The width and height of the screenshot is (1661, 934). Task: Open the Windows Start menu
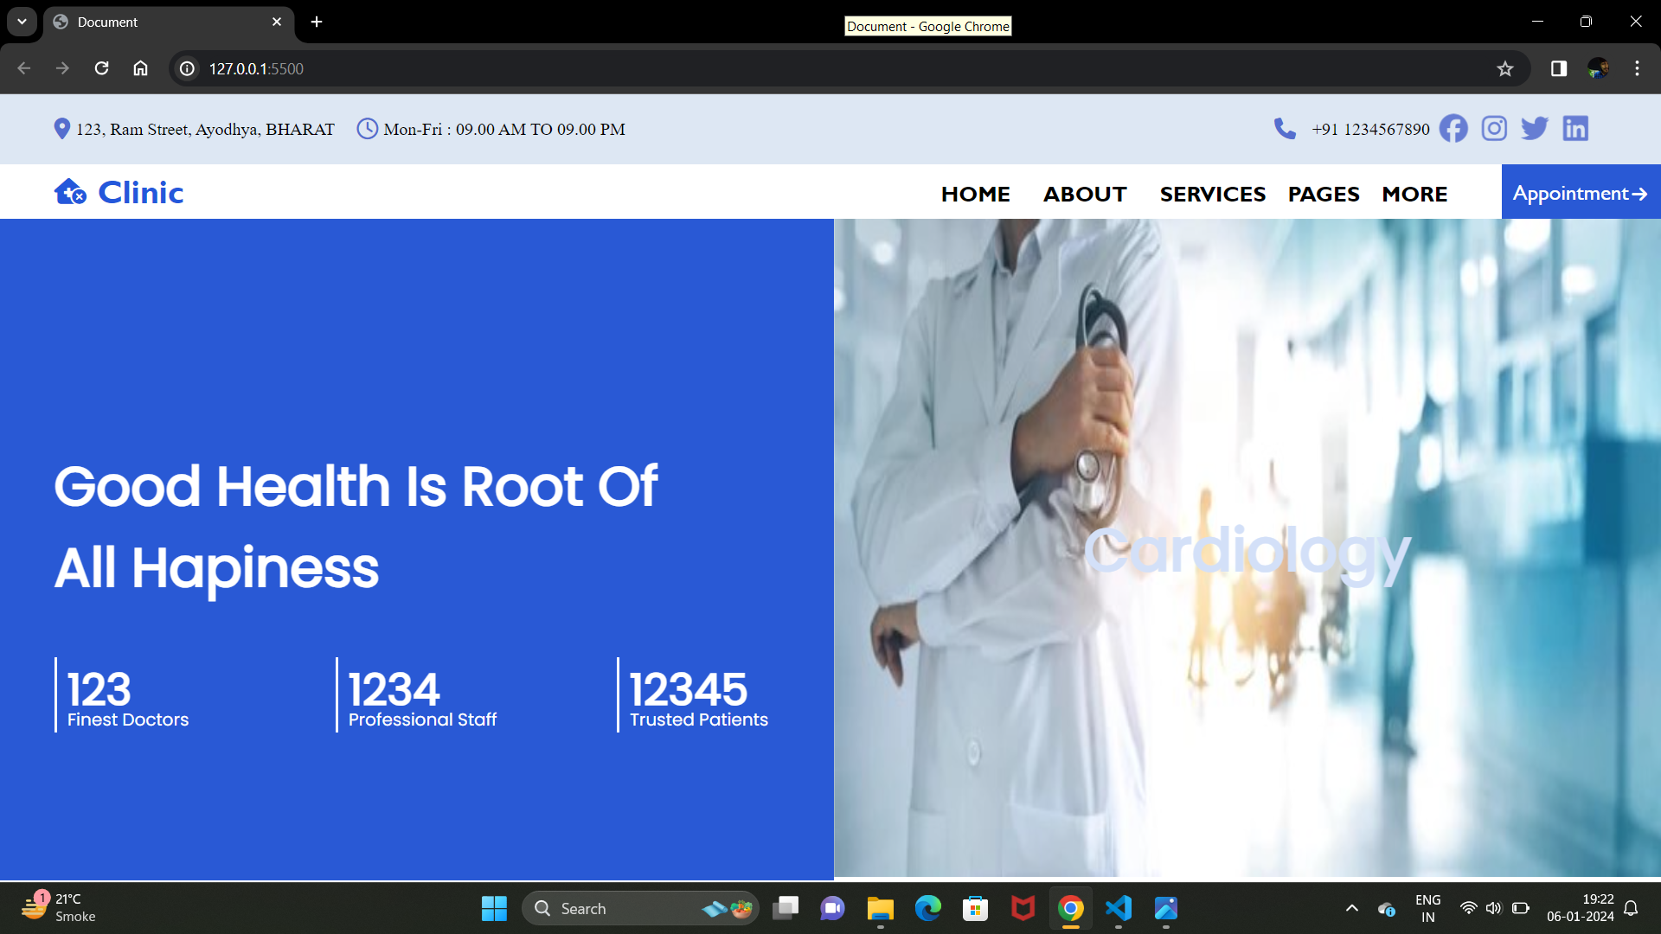tap(494, 908)
